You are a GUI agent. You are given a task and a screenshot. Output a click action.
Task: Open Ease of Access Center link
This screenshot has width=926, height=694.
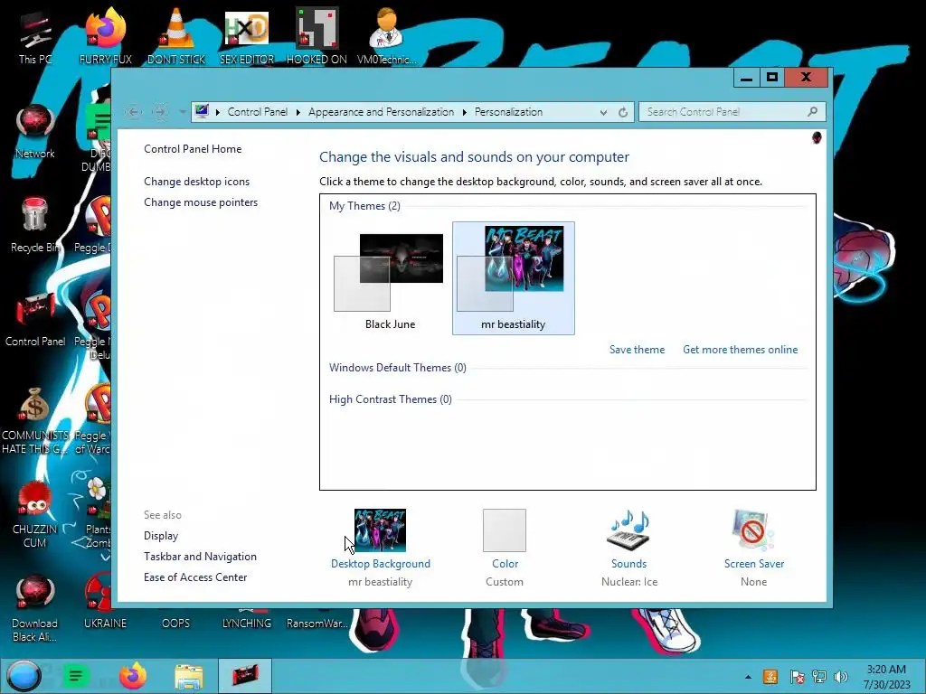(195, 577)
